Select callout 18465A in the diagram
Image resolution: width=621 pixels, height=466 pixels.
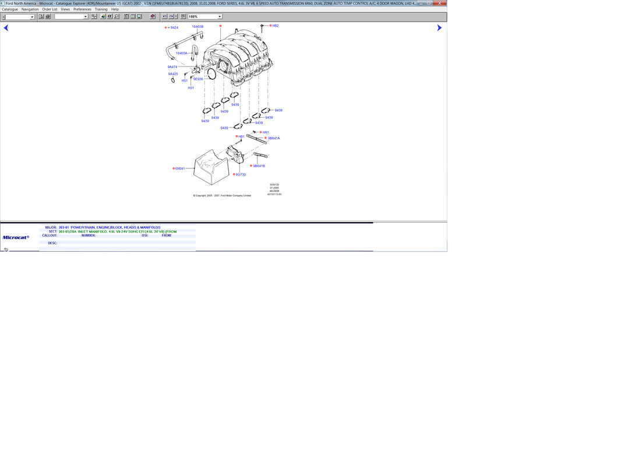coord(181,53)
